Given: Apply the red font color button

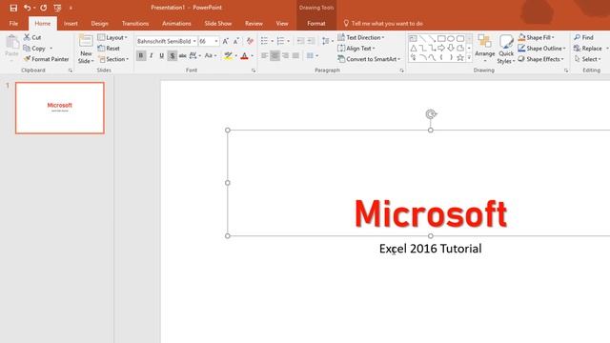Looking at the screenshot, I should [244, 55].
